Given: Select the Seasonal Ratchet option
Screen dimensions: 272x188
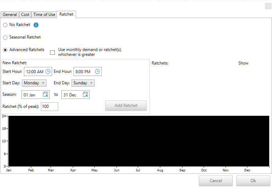Looking at the screenshot, I should click(5, 37).
